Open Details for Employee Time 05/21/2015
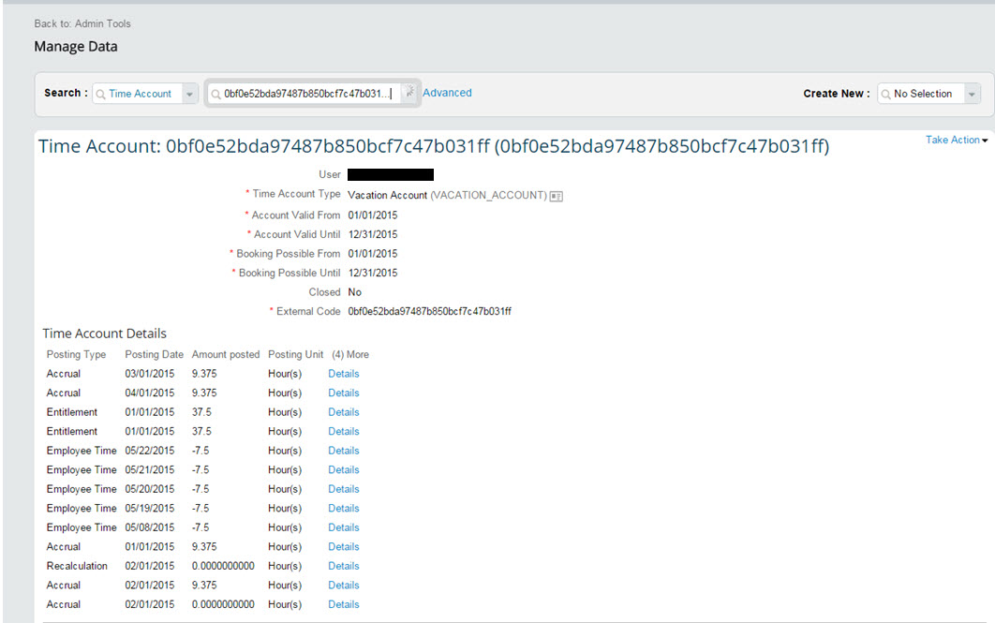995x623 pixels. pyautogui.click(x=343, y=469)
